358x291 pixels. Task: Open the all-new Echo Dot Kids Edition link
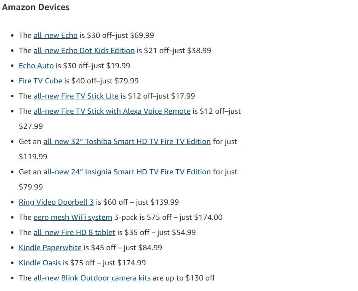[x=84, y=51]
